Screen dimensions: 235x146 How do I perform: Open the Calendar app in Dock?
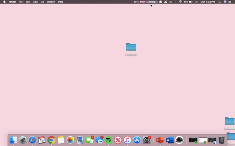pyautogui.click(x=42, y=140)
